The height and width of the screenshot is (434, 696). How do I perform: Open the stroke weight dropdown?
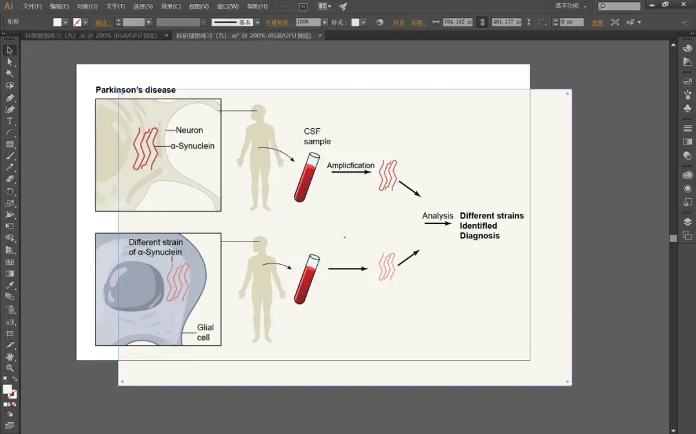click(148, 21)
